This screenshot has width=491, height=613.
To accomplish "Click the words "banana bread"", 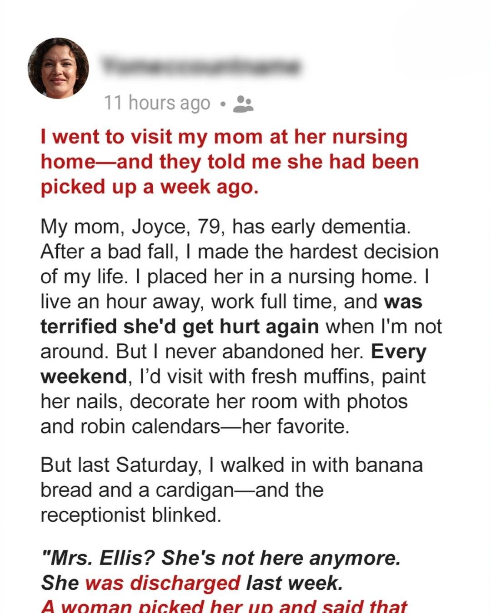I will [389, 465].
